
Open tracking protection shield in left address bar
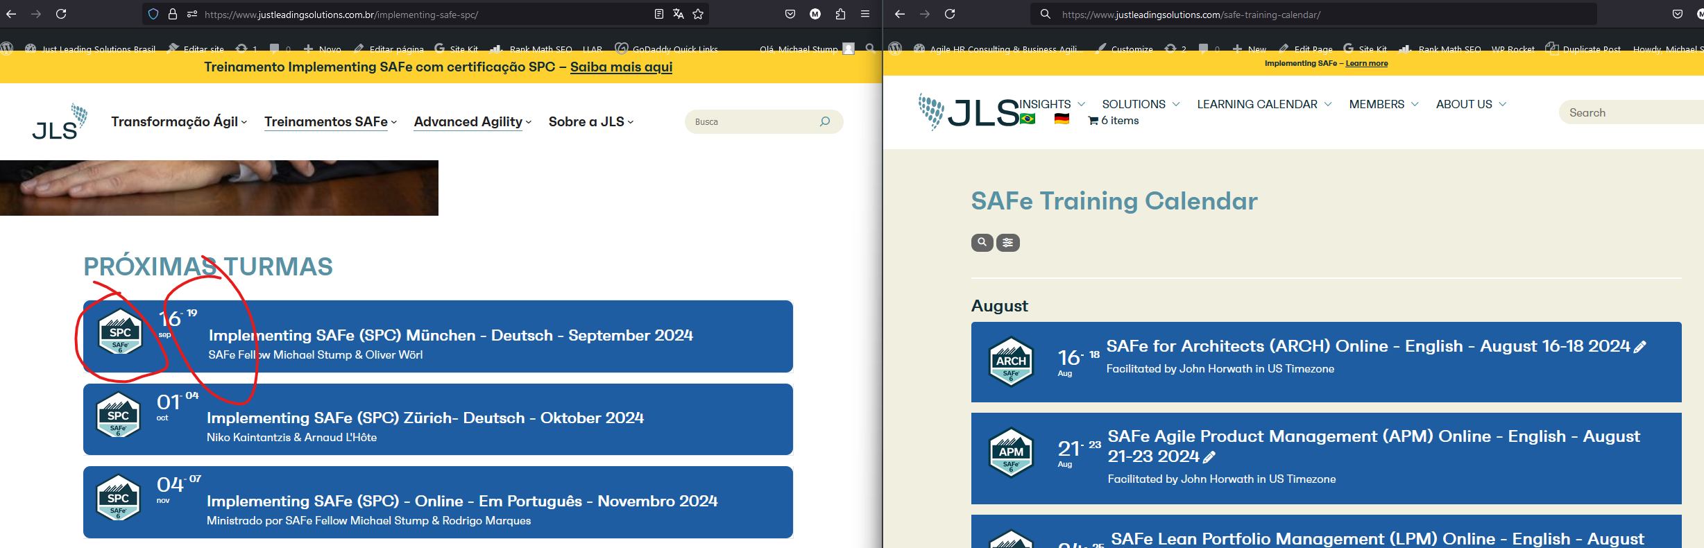[x=153, y=14]
